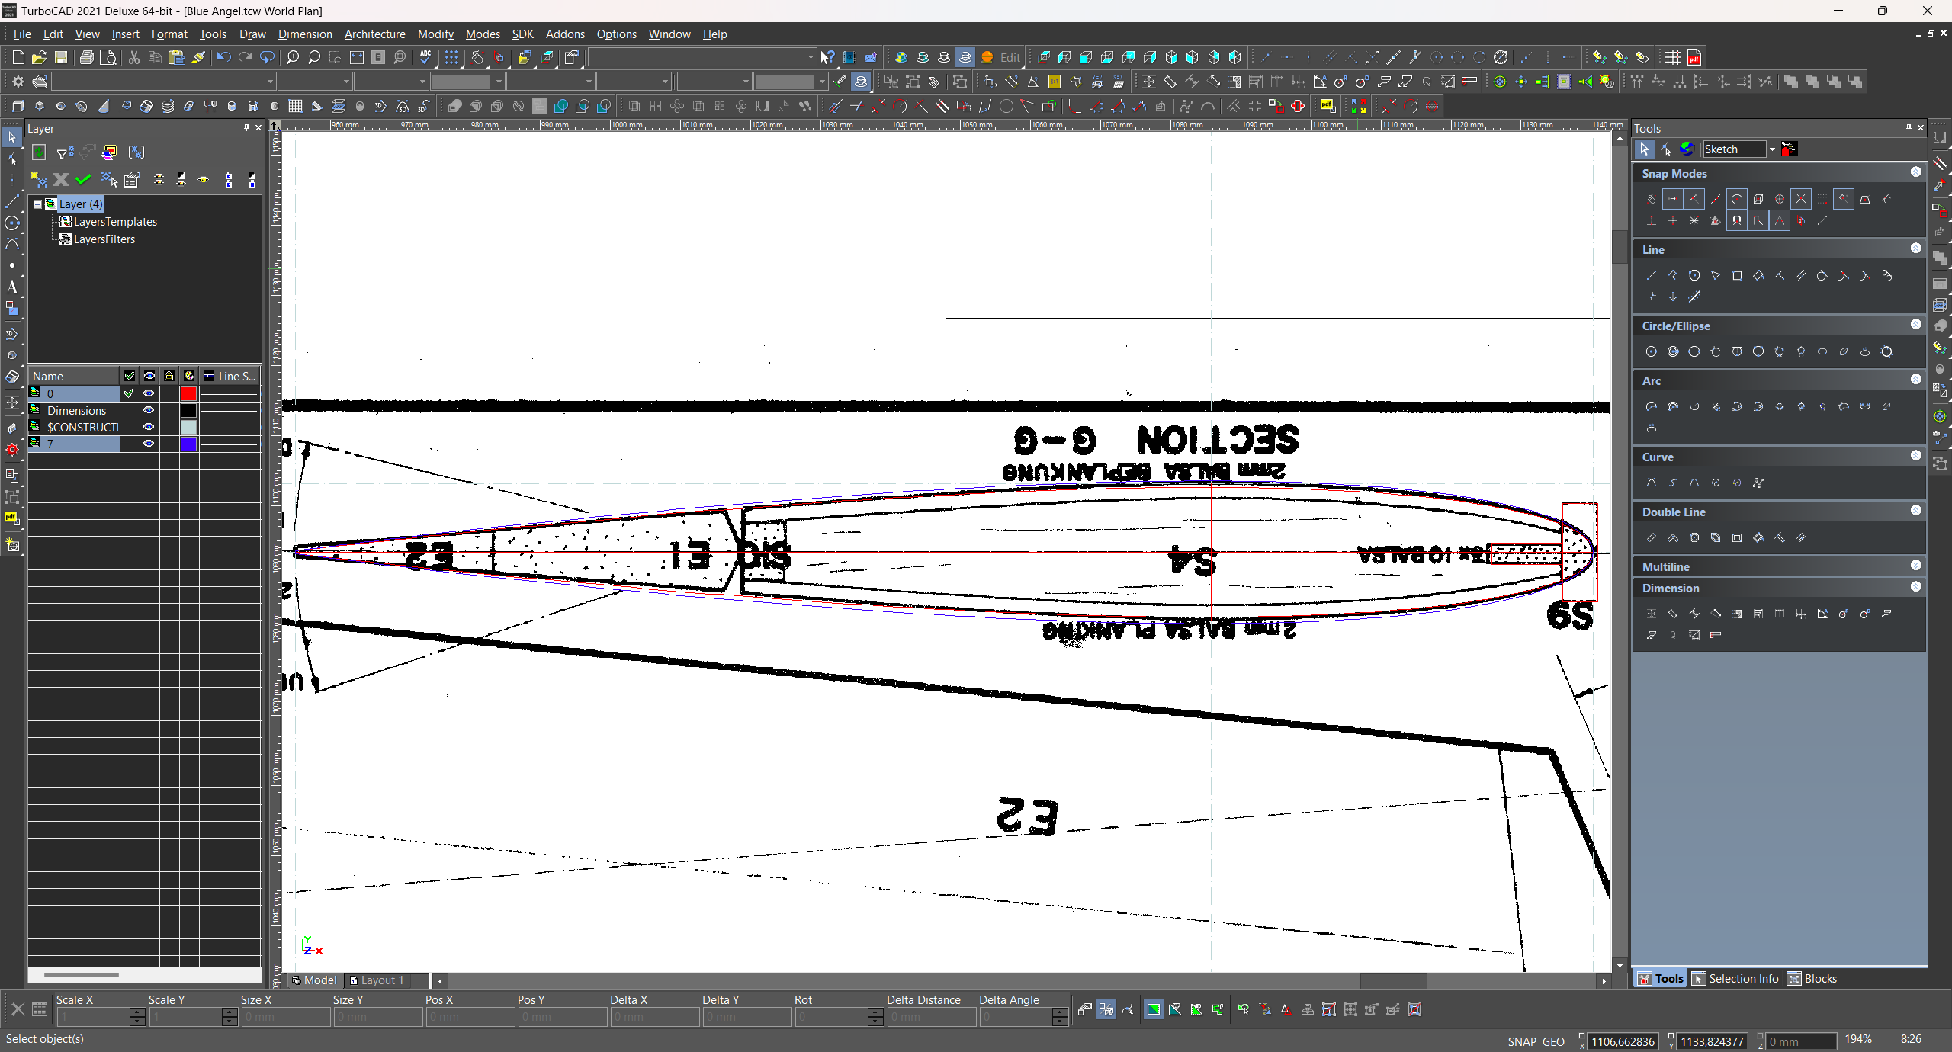Open the Selection Info panel tab
1952x1052 pixels.
click(1735, 979)
